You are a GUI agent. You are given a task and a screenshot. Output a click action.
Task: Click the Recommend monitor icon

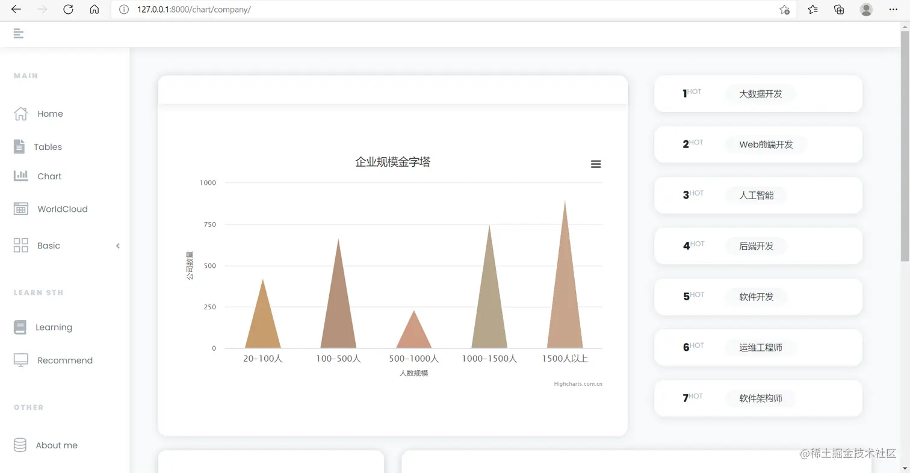pyautogui.click(x=20, y=360)
